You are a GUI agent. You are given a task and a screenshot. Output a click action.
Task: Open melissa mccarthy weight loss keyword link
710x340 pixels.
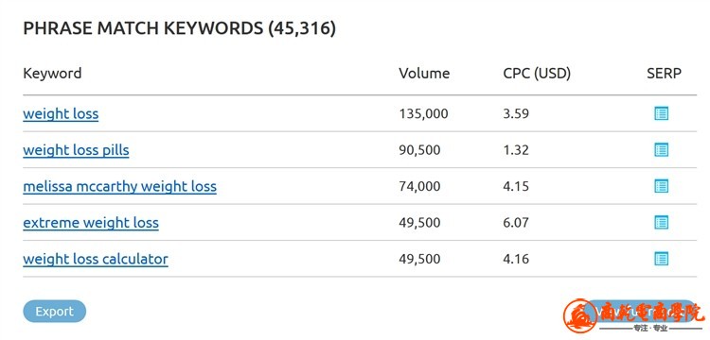click(x=119, y=186)
